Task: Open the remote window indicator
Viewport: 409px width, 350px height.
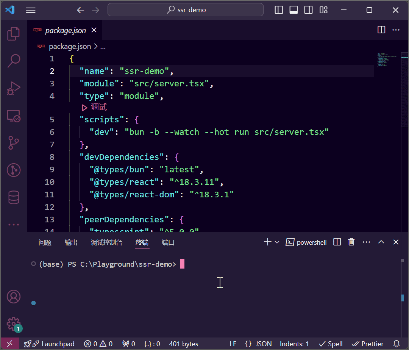Action: [x=9, y=344]
